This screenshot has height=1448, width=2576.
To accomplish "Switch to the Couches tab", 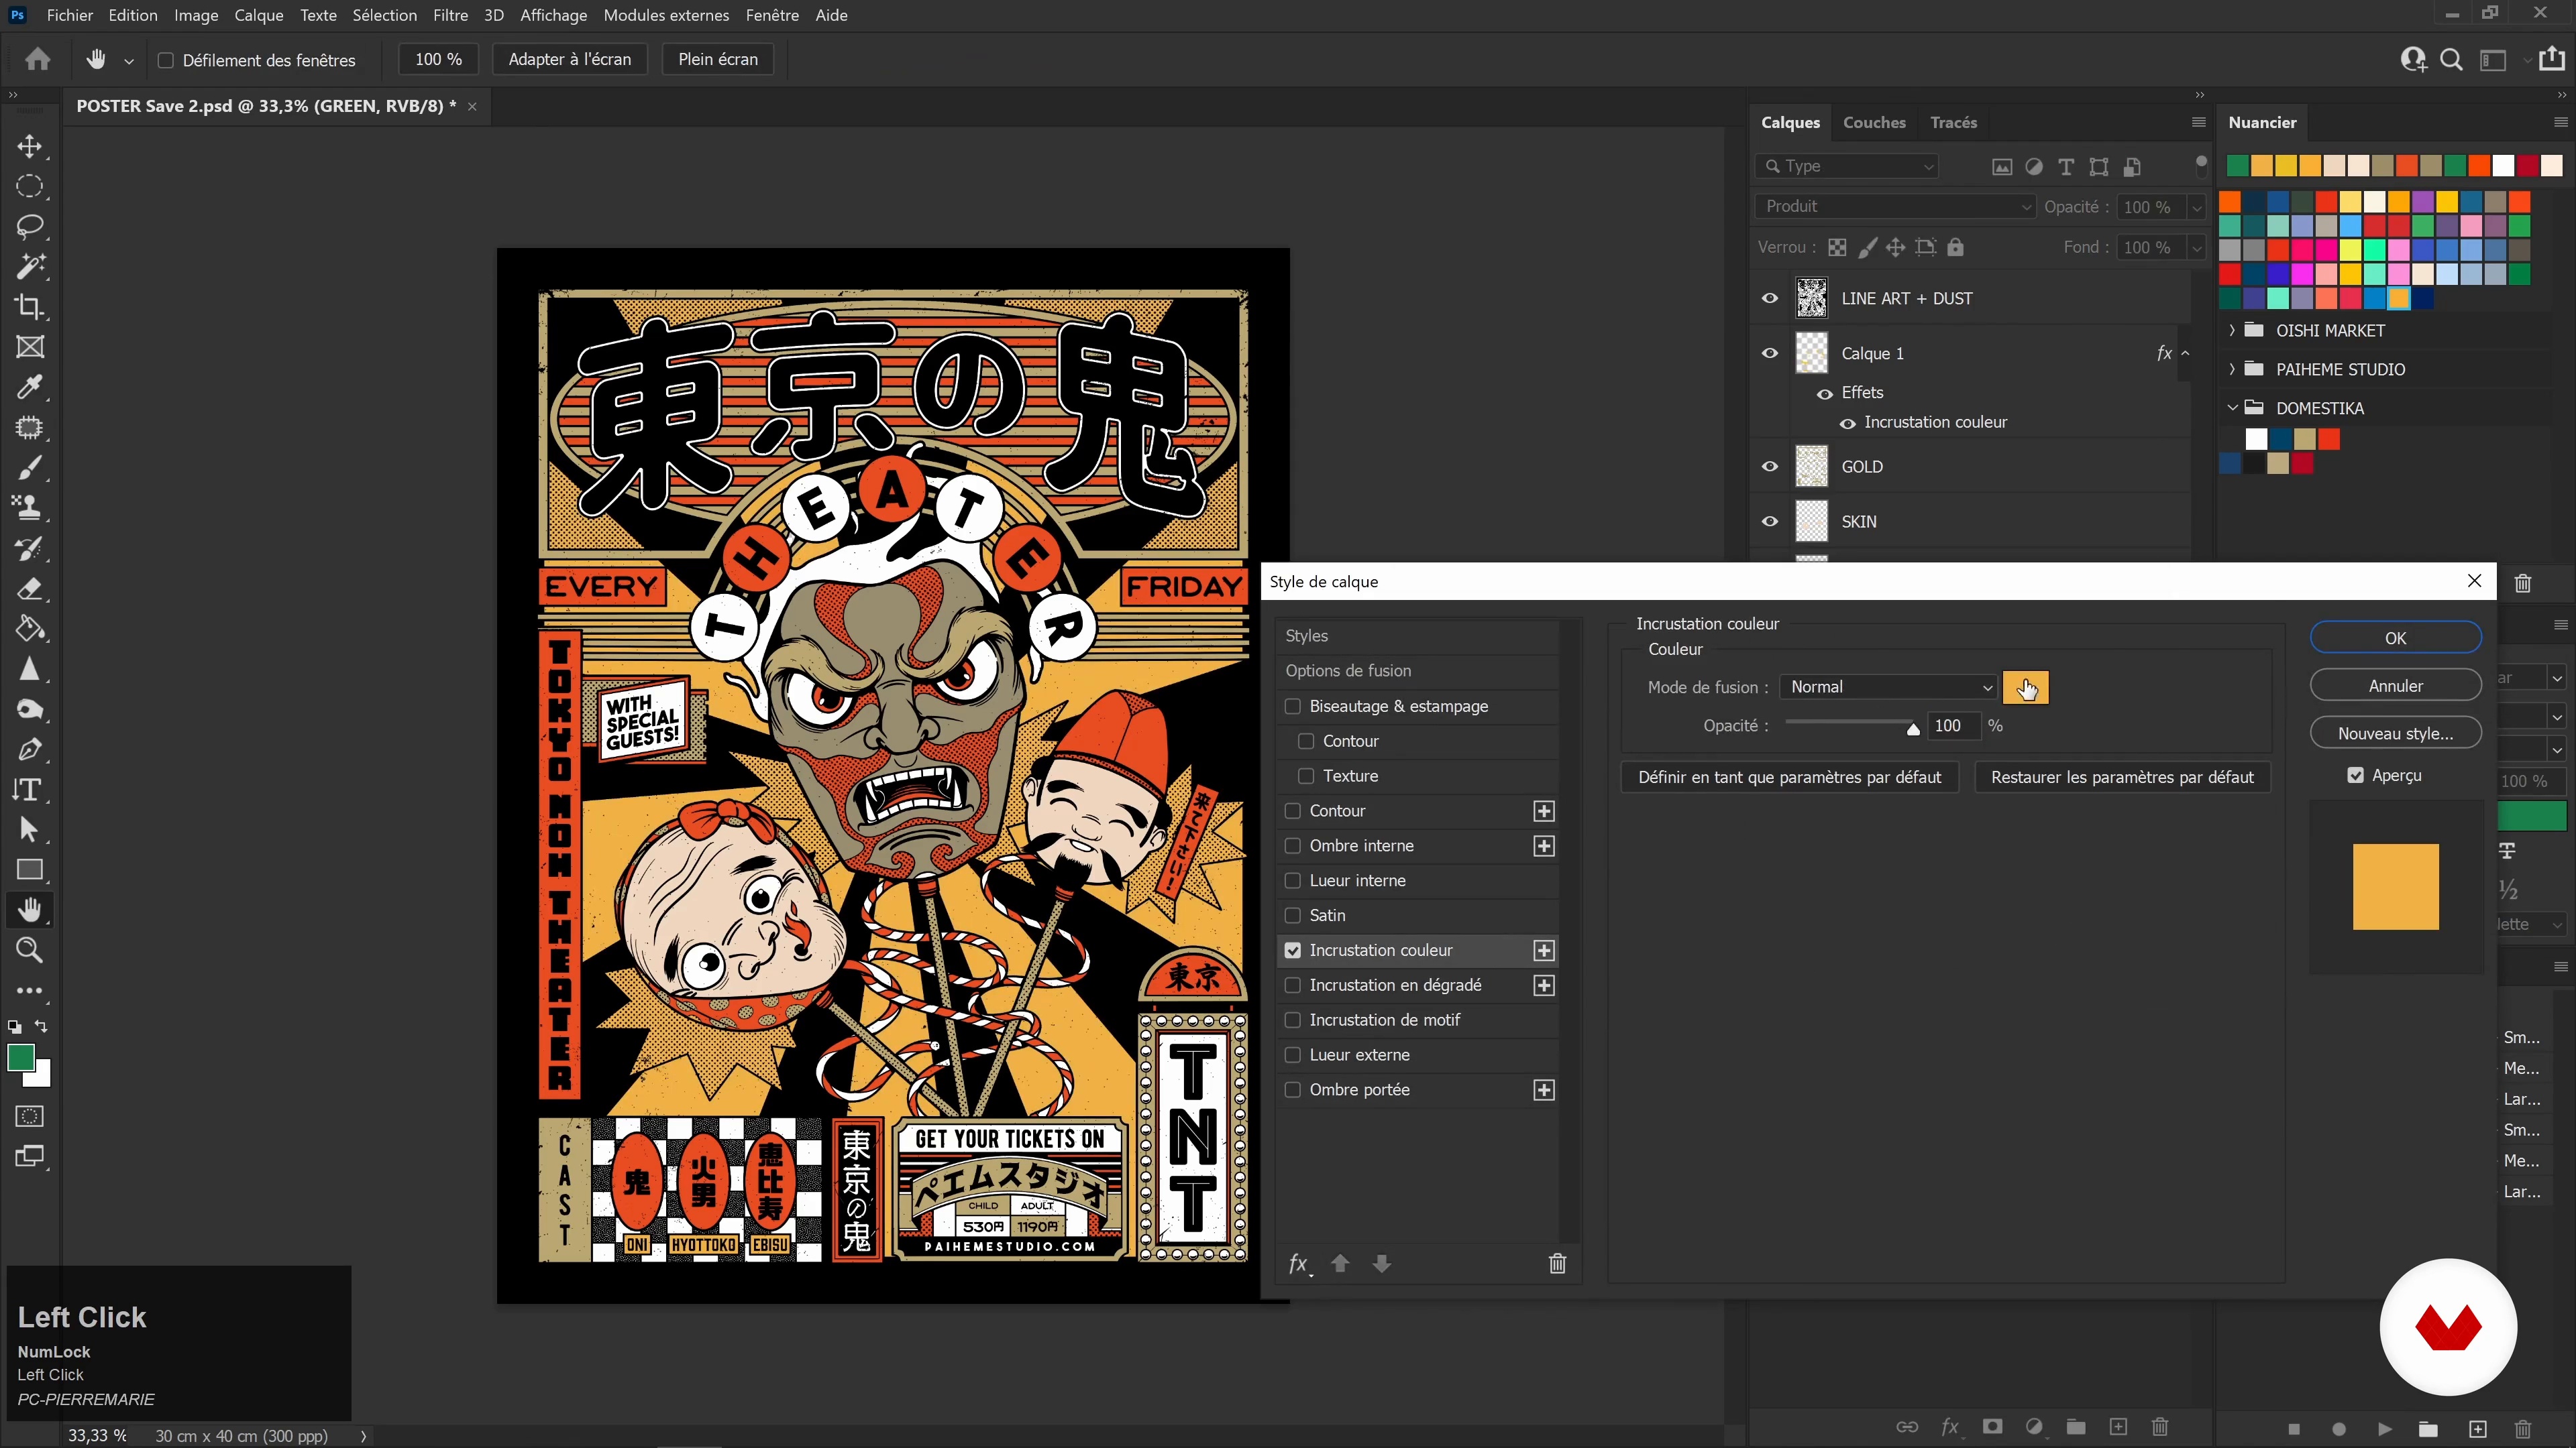I will point(1874,122).
